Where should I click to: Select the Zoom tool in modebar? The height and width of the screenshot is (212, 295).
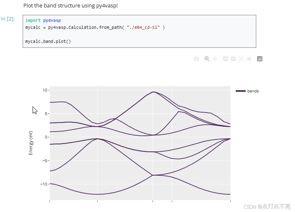207,59
